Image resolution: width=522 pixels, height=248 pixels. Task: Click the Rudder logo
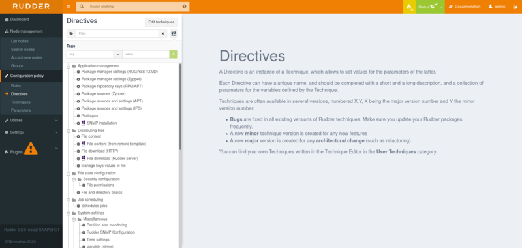point(31,7)
